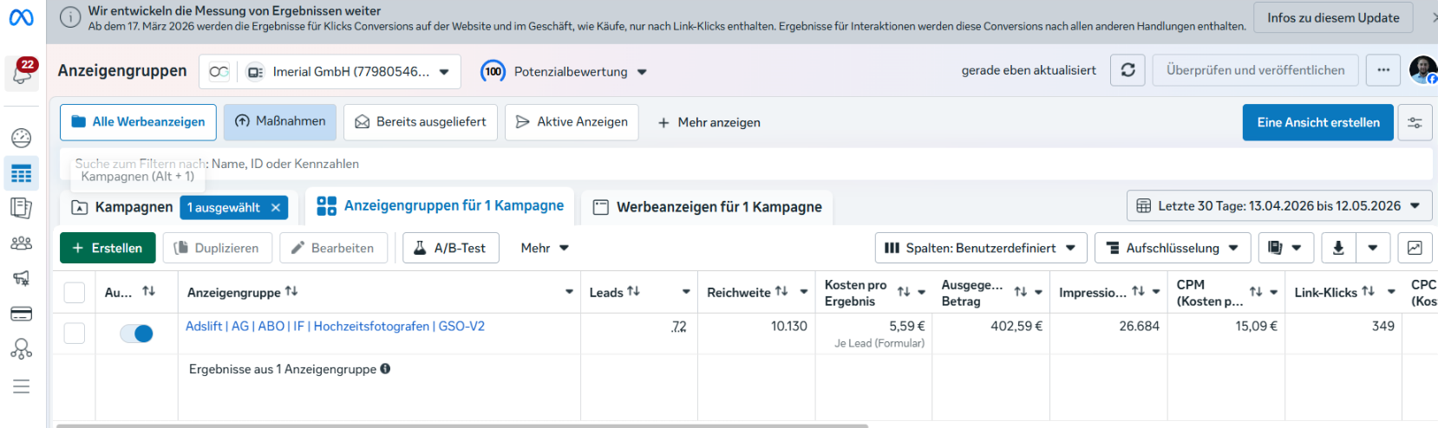Open the events manager icon in sidebar
The image size is (1438, 428).
point(22,349)
